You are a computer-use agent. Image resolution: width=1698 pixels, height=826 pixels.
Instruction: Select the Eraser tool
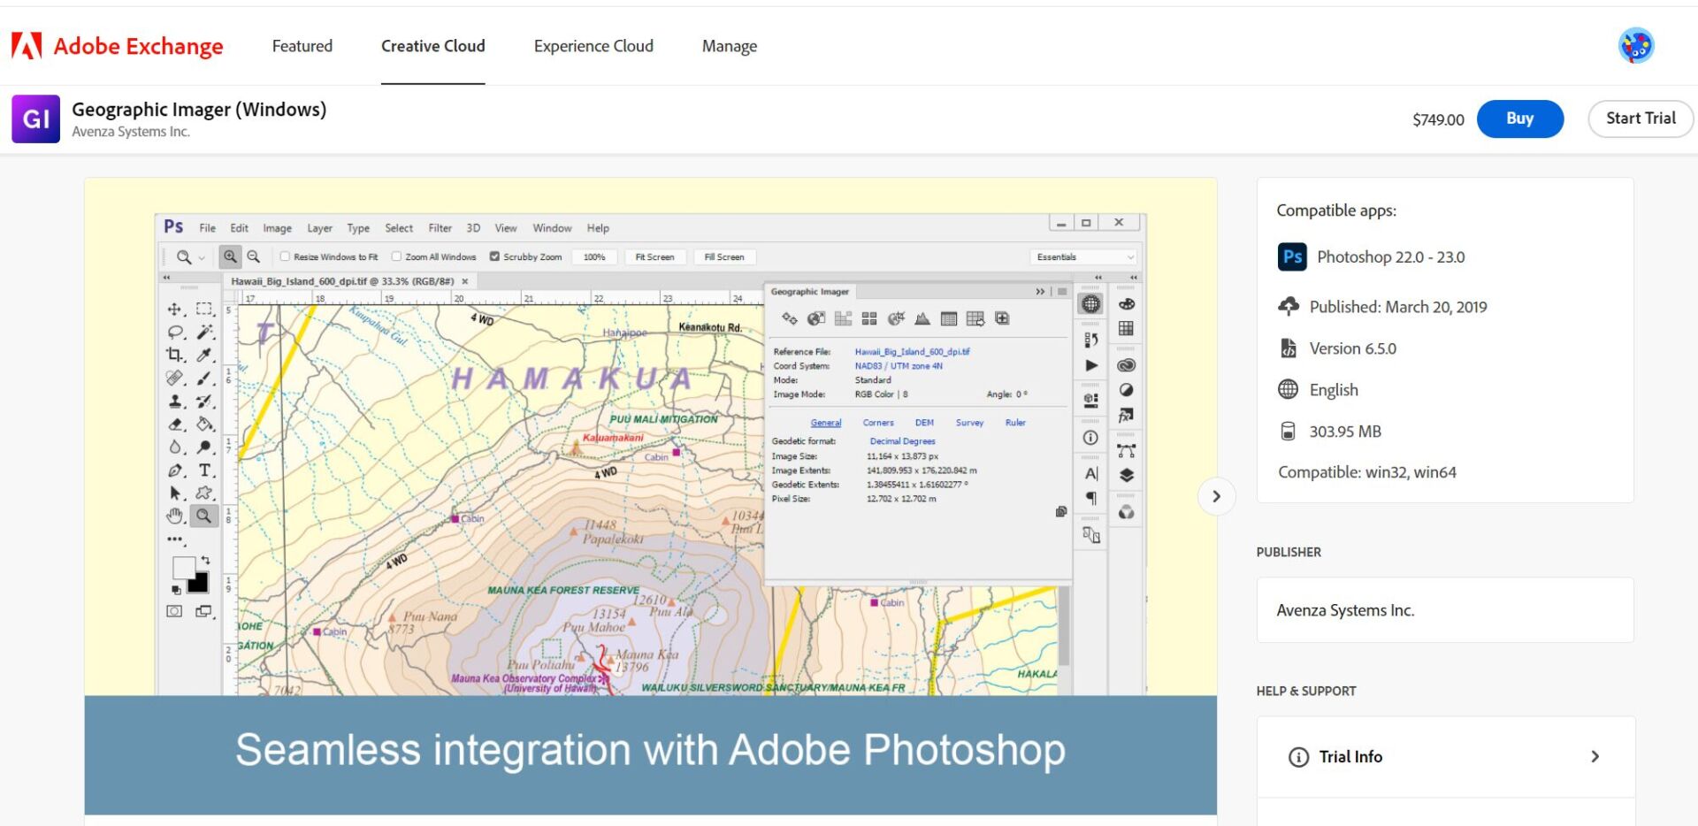pyautogui.click(x=175, y=424)
